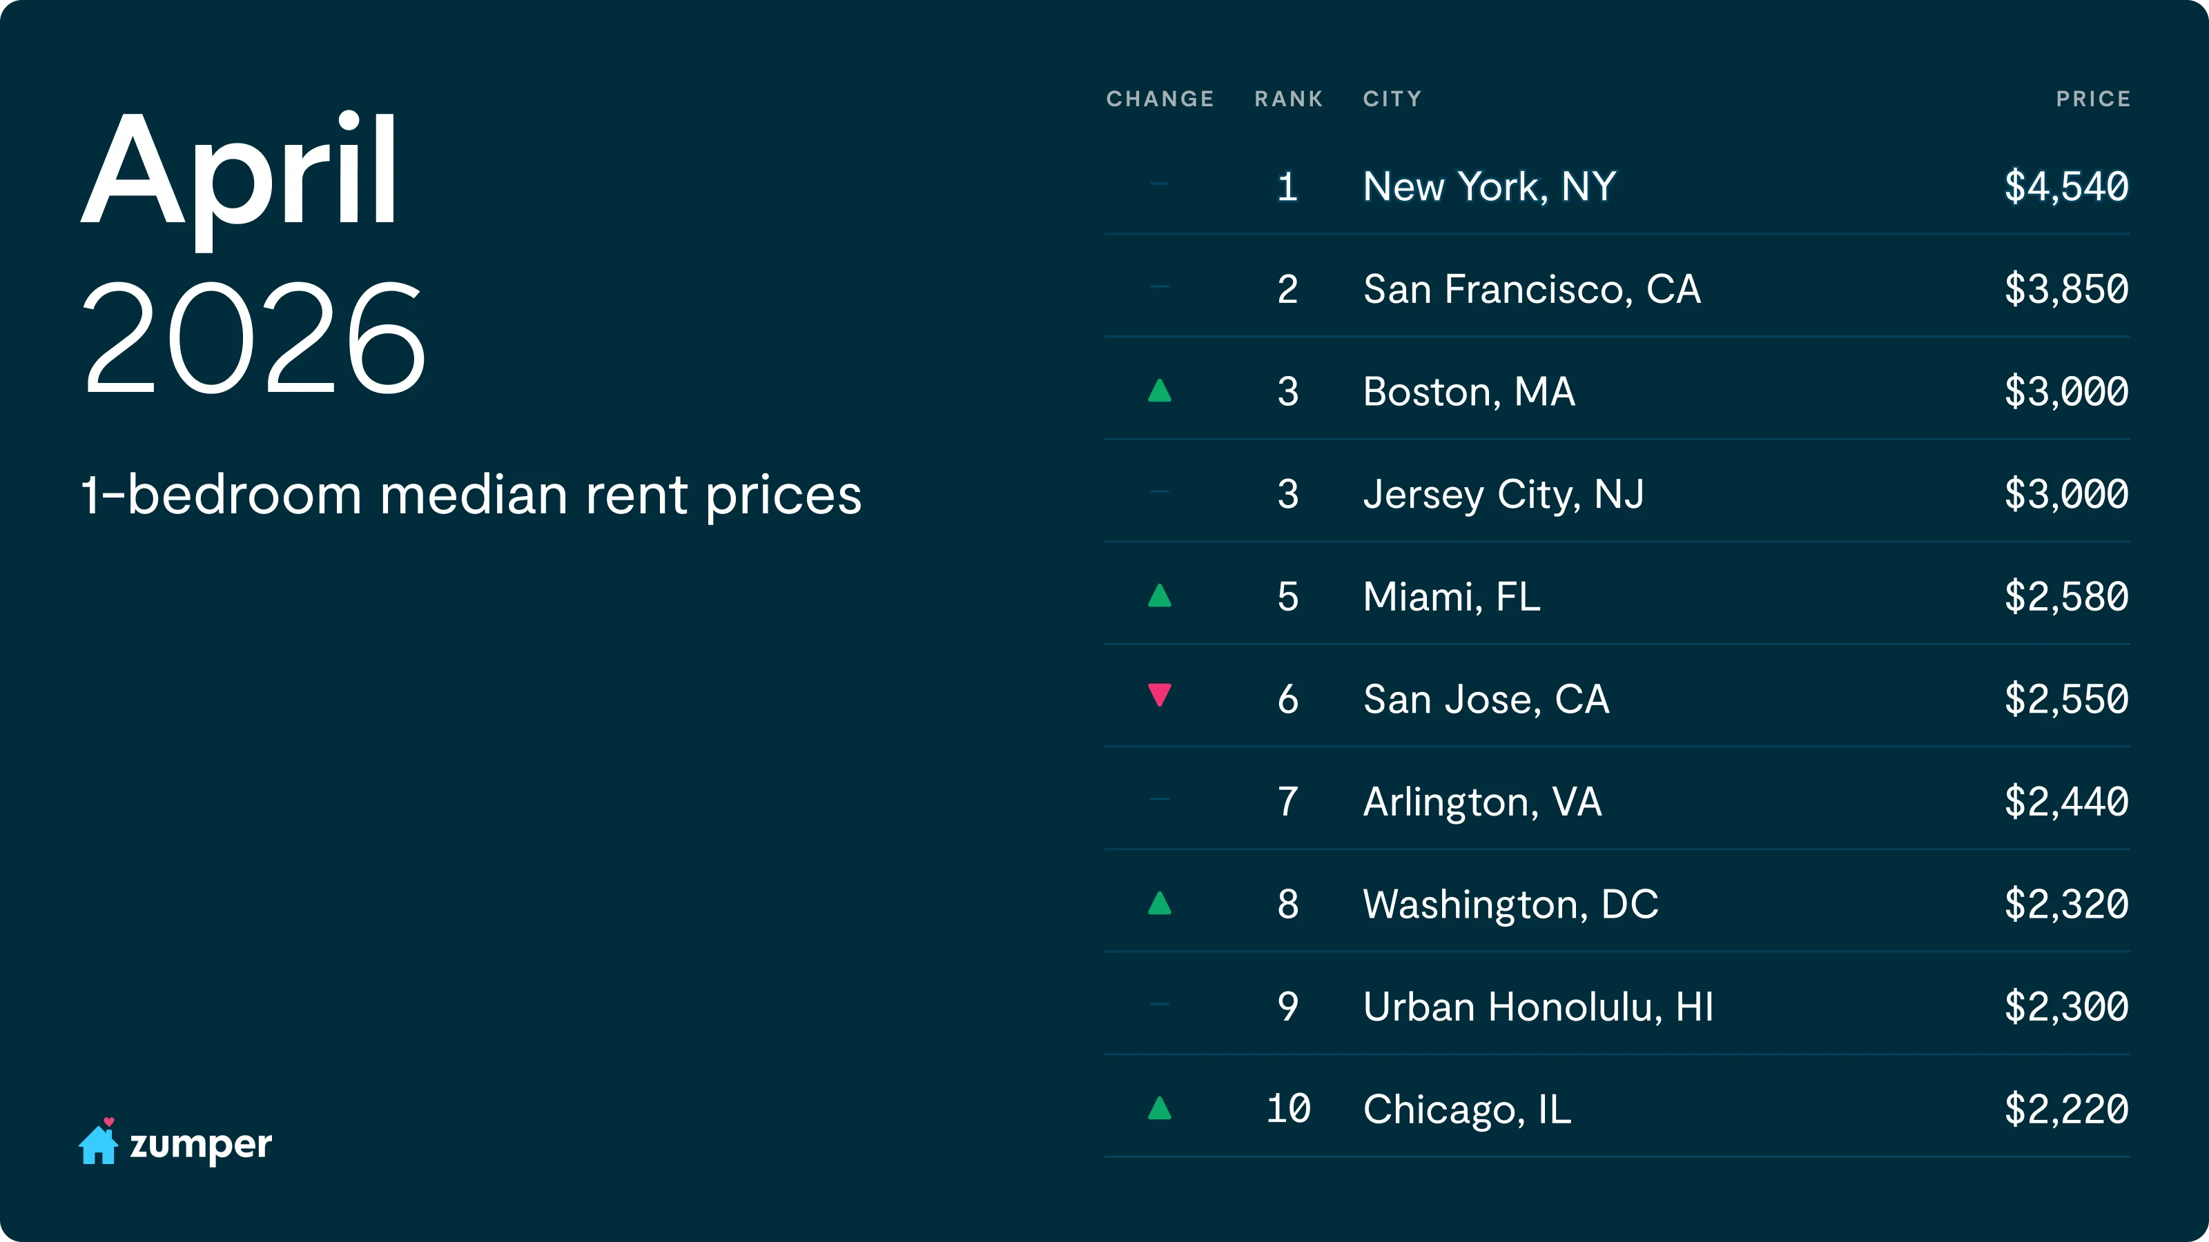Click the no-change dash for New York
Screen dimensions: 2209x1242
(x=1160, y=184)
